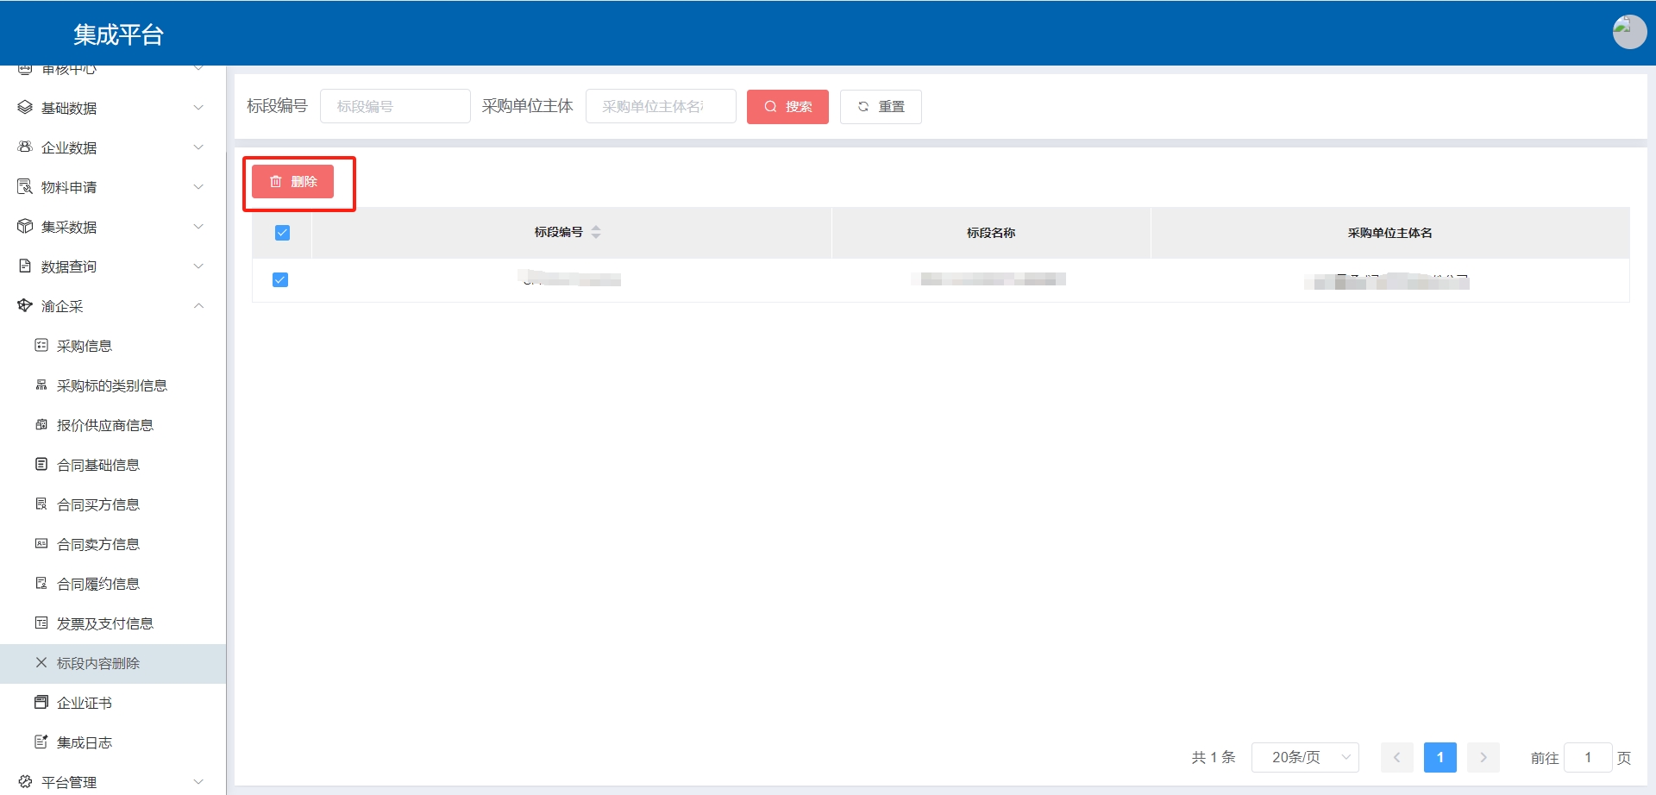Click the user avatar in the header
Viewport: 1656px width, 795px height.
coord(1628,32)
